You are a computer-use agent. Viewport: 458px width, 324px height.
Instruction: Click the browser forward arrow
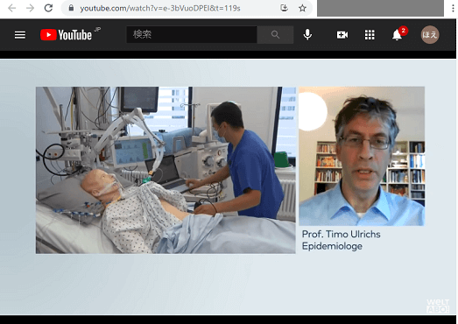coord(30,8)
